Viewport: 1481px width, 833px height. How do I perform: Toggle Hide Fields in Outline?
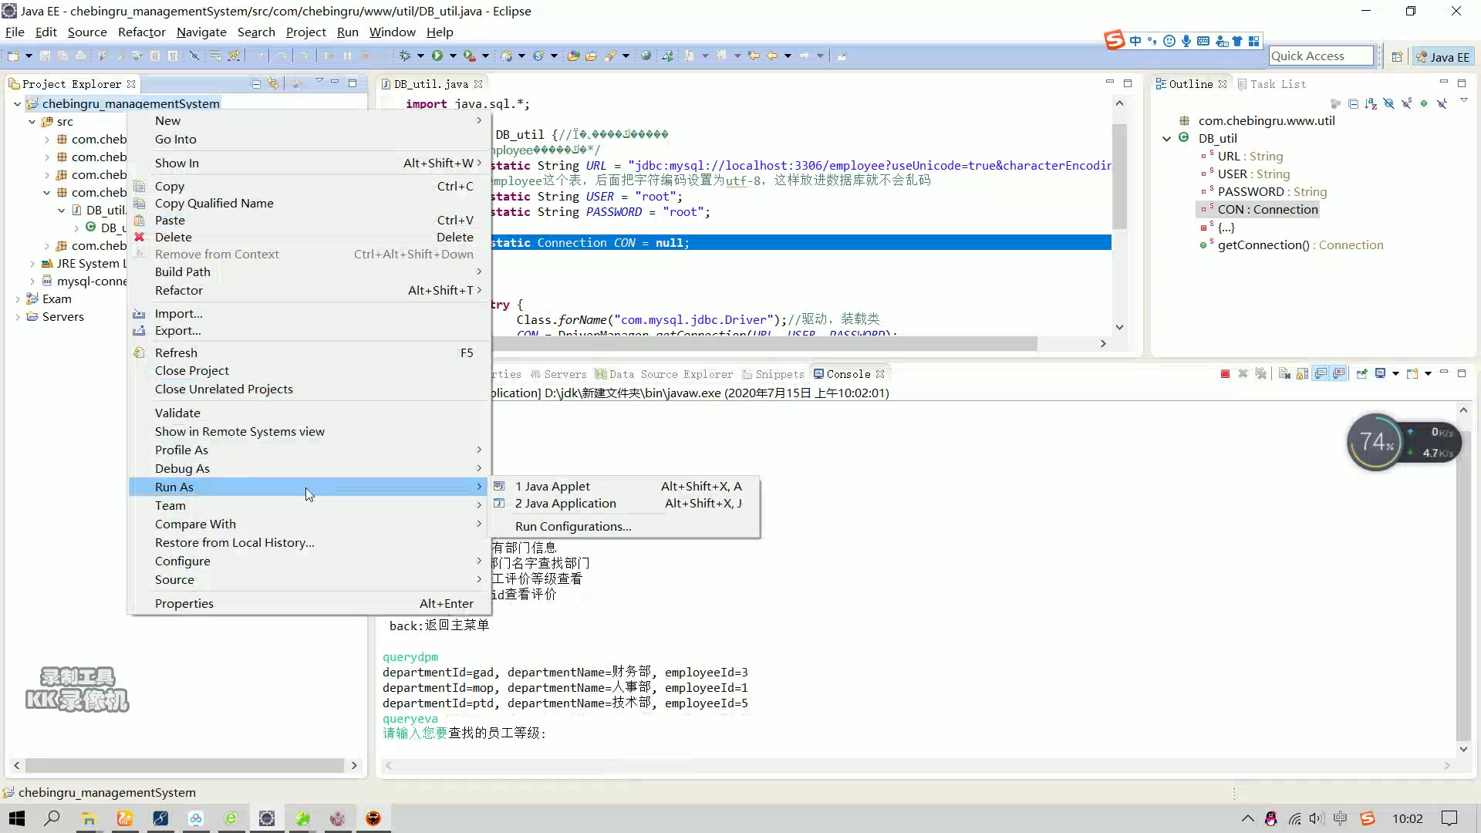(x=1388, y=103)
